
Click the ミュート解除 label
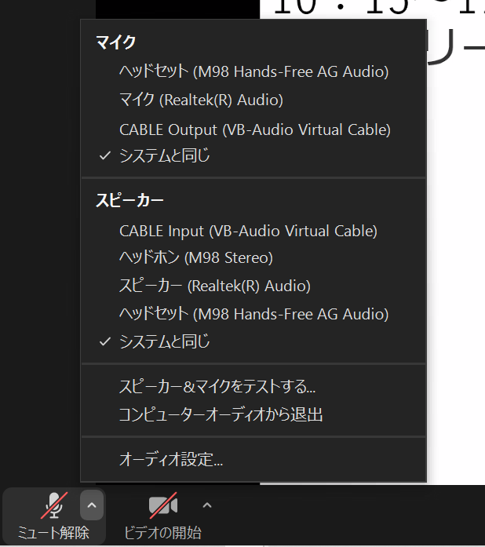pos(53,533)
